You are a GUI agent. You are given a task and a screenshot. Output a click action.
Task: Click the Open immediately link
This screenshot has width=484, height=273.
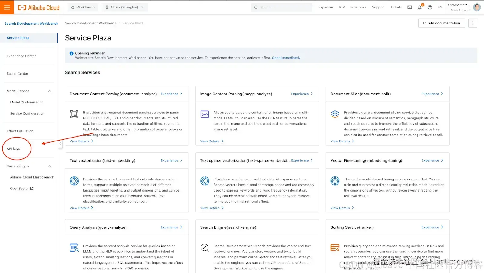click(x=286, y=58)
